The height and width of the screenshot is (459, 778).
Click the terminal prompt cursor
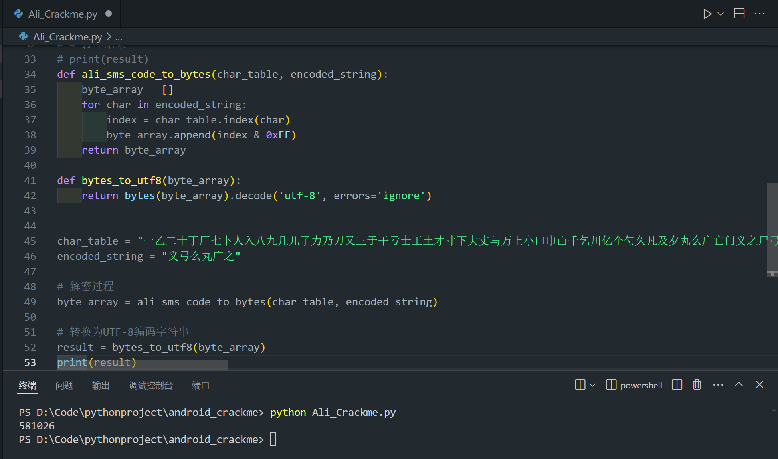(273, 439)
